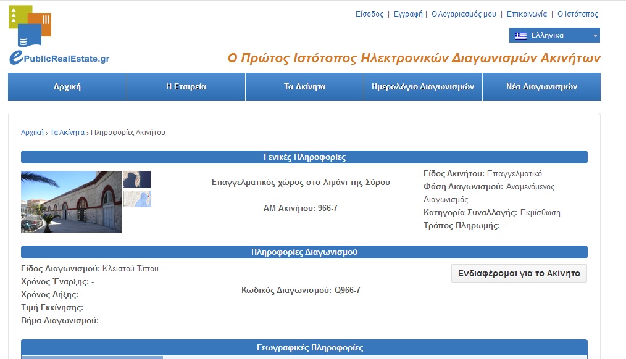Open the Ημερολόγιο Διαγωνισμών menu item
The image size is (626, 359).
(423, 87)
